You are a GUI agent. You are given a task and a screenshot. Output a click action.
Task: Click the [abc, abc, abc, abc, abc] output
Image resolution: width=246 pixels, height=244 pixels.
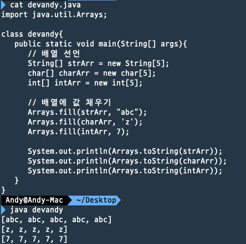(x=56, y=220)
